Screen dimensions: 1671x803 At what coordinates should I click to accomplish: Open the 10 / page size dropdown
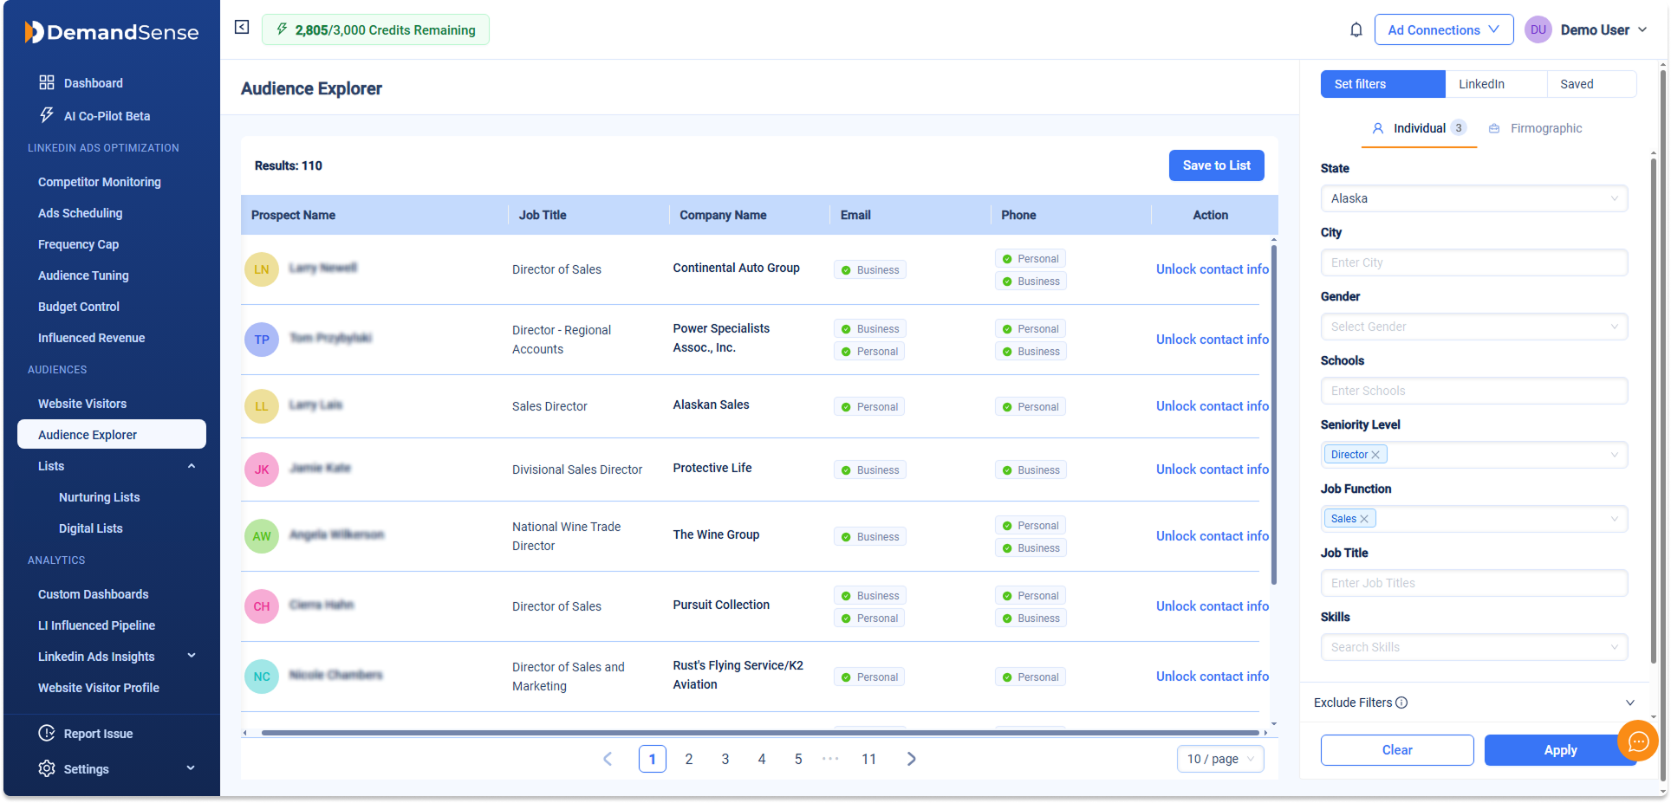coord(1220,759)
